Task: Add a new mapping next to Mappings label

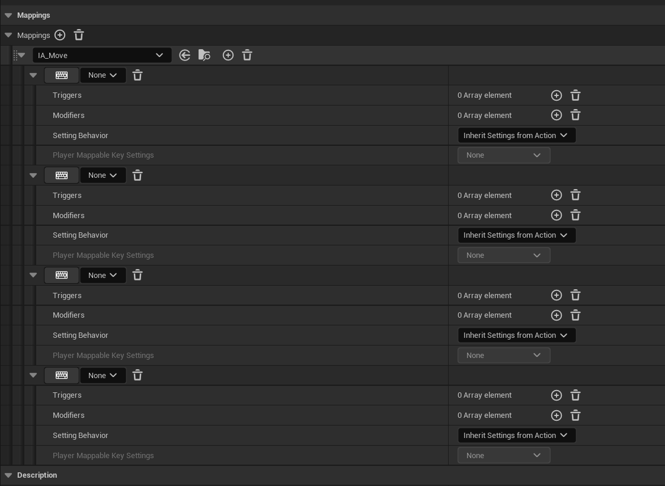Action: (x=60, y=36)
